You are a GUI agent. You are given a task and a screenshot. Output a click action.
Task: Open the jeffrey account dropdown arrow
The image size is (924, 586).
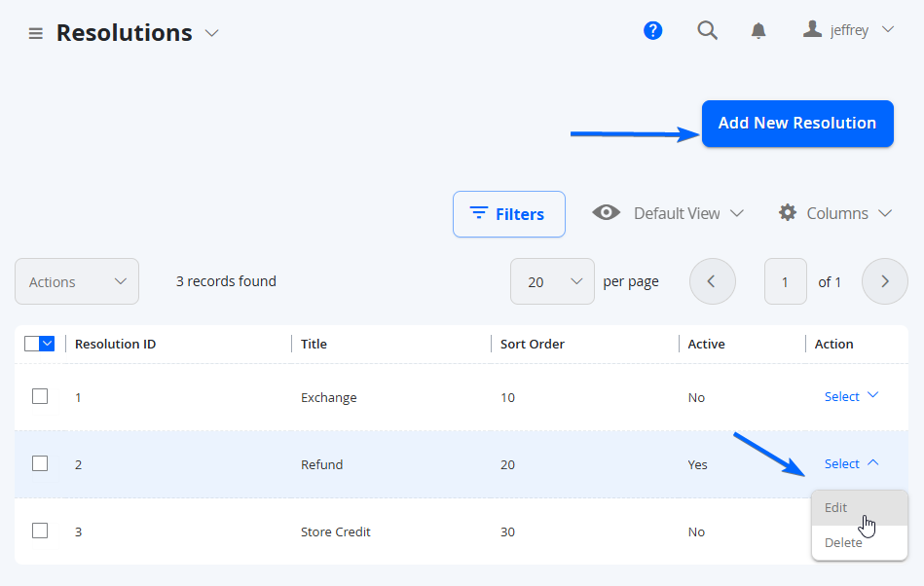pos(888,29)
